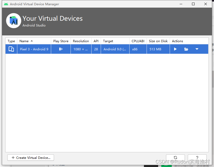
Task: Click the Android icon in title bar
Action: tap(6, 4)
